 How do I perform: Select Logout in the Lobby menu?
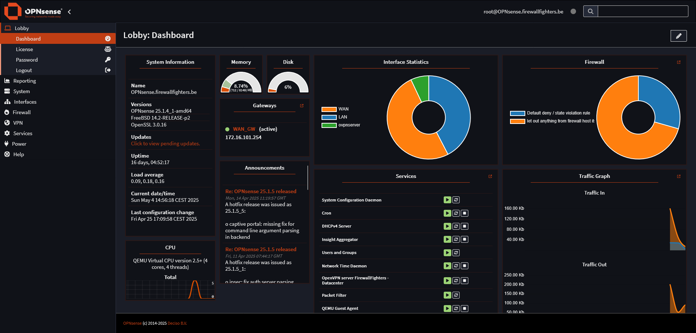[24, 70]
